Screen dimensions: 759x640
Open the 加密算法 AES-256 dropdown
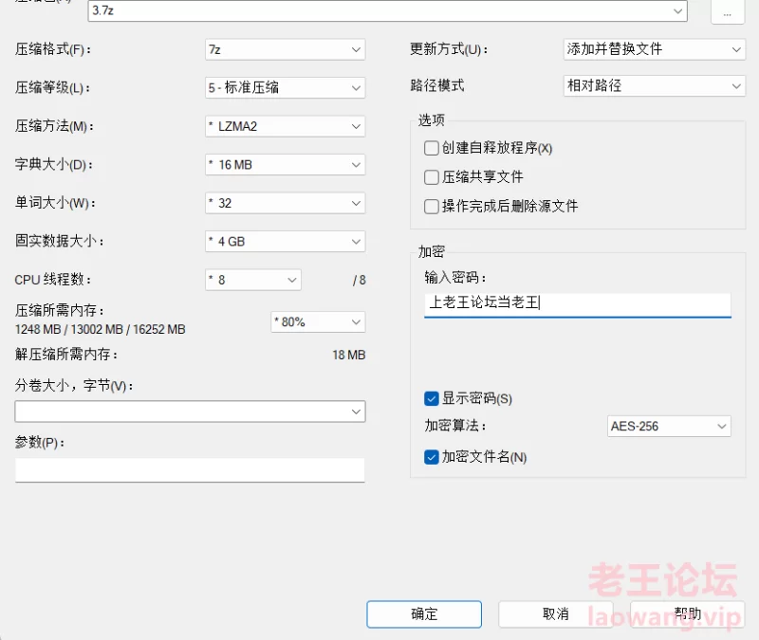coord(669,426)
